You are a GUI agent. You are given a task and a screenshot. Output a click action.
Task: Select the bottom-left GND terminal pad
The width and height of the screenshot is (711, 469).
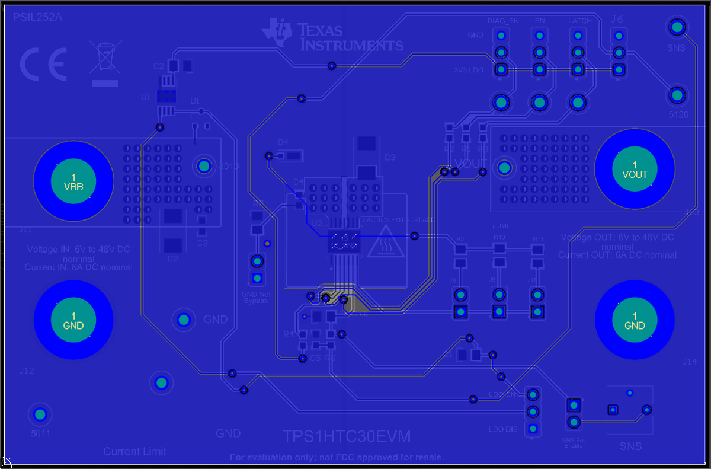point(73,320)
